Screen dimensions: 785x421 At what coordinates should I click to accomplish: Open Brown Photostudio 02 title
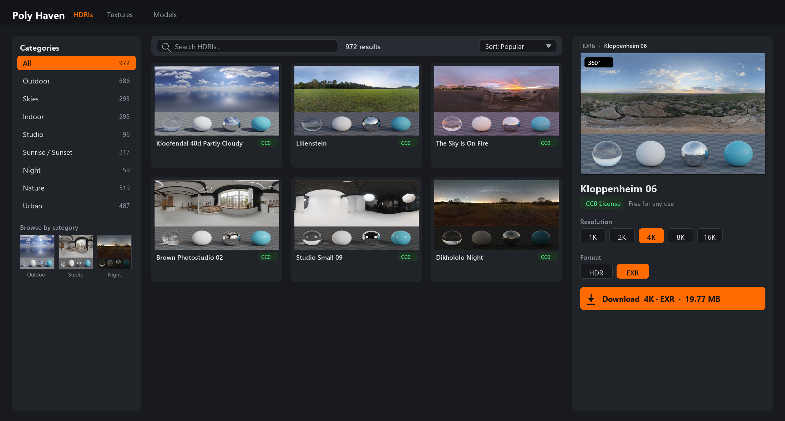(x=189, y=257)
